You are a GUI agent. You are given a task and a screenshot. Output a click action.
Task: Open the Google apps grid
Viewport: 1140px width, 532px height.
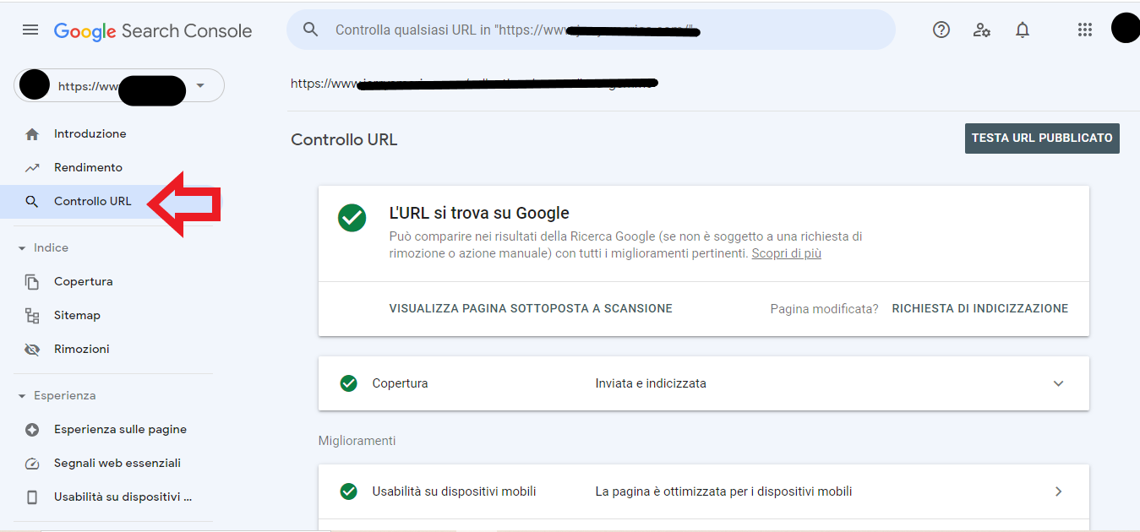(1085, 30)
